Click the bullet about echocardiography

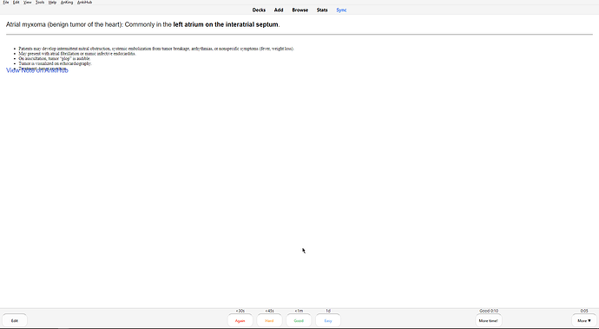[55, 63]
